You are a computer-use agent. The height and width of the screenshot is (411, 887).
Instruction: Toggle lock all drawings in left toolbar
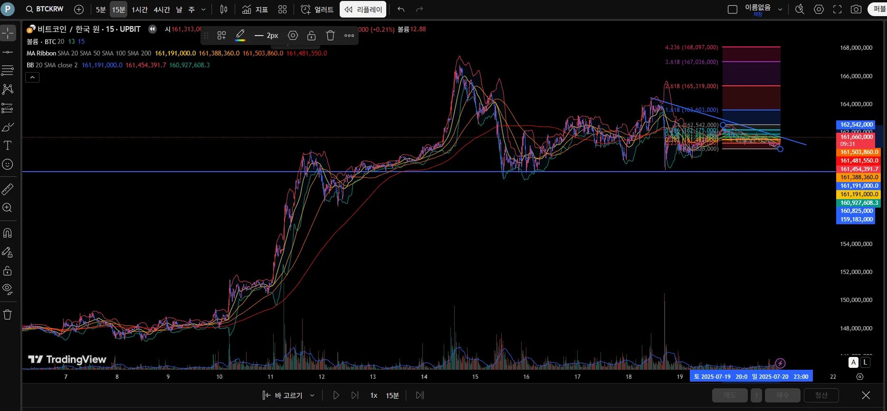[8, 271]
